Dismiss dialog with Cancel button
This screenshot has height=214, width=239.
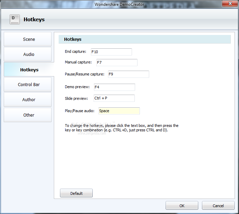(x=218, y=205)
